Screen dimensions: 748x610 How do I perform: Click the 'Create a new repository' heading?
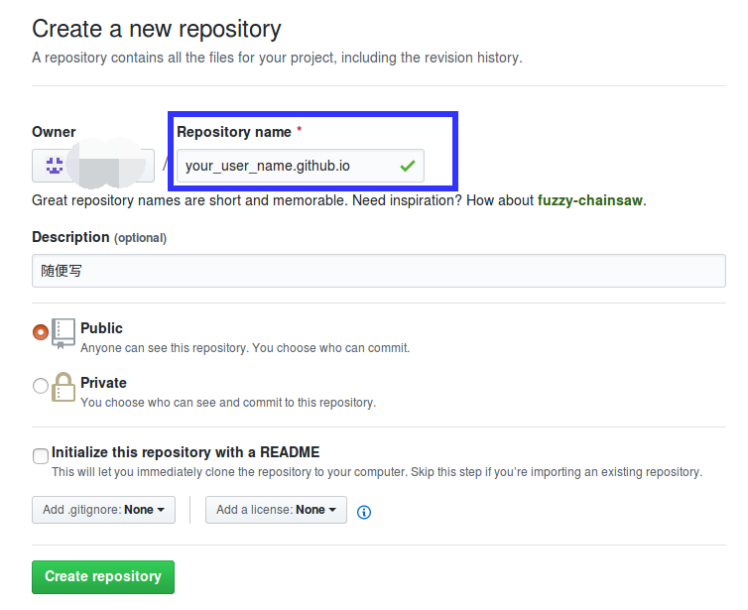(x=157, y=29)
